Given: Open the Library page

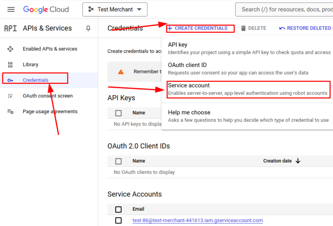Looking at the screenshot, I should tap(30, 64).
